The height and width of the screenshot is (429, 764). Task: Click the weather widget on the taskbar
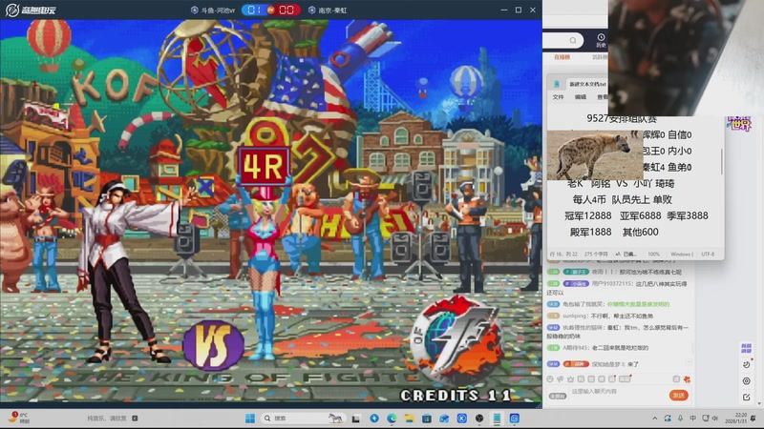click(19, 418)
